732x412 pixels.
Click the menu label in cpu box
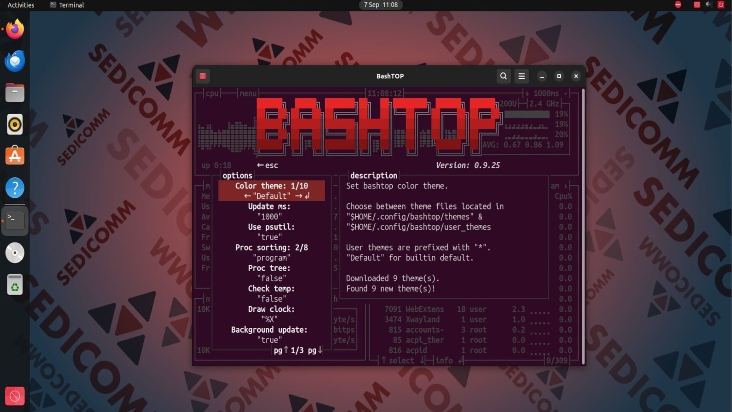(x=248, y=93)
